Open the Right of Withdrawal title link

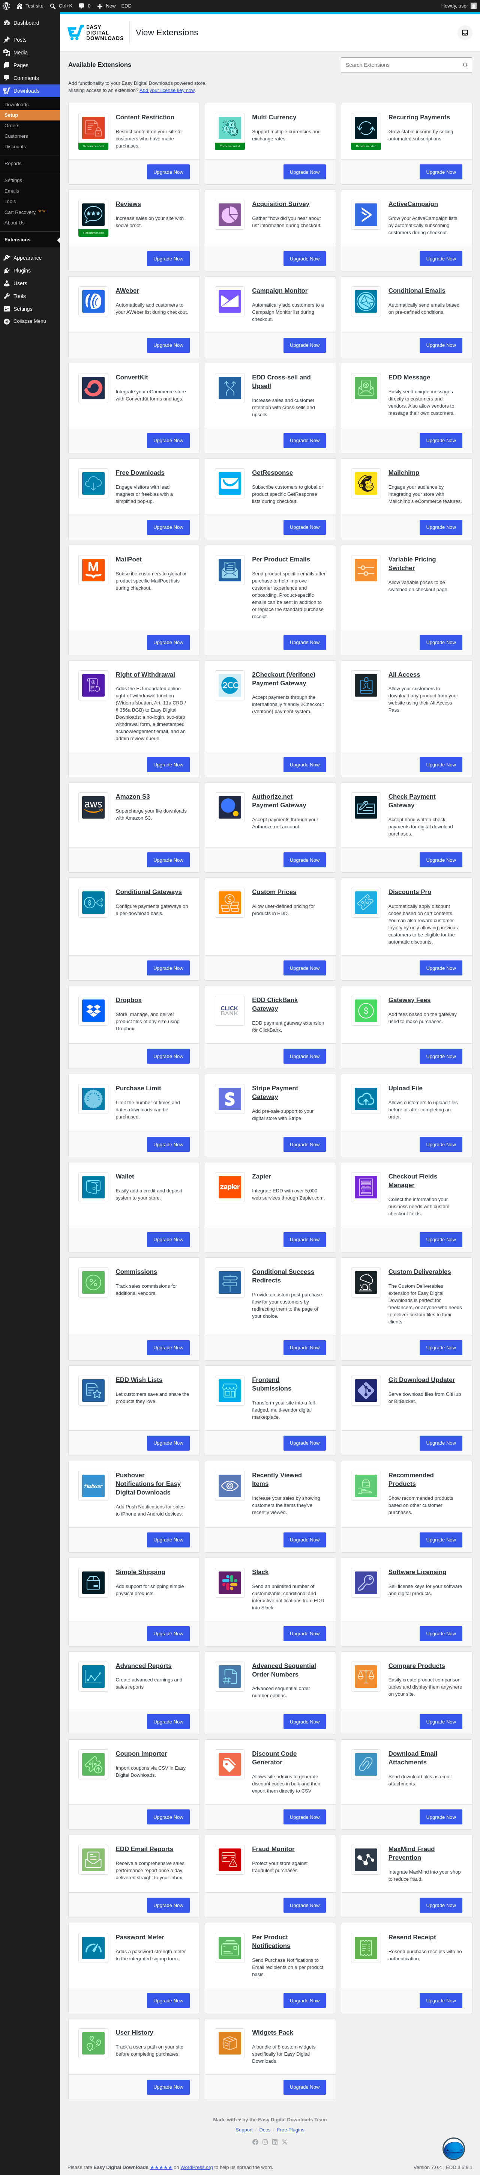(x=145, y=674)
